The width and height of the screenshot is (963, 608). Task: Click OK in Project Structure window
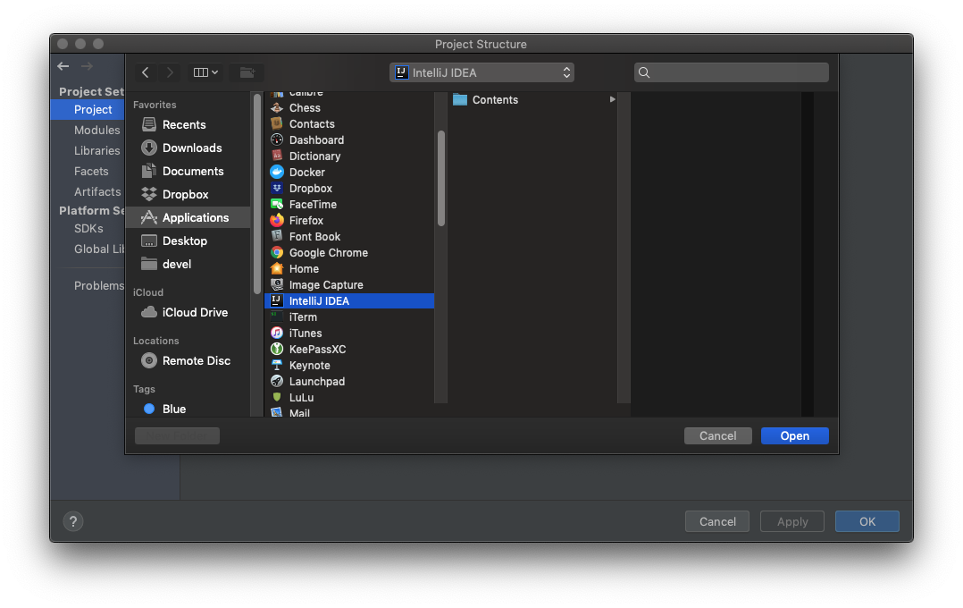tap(867, 521)
